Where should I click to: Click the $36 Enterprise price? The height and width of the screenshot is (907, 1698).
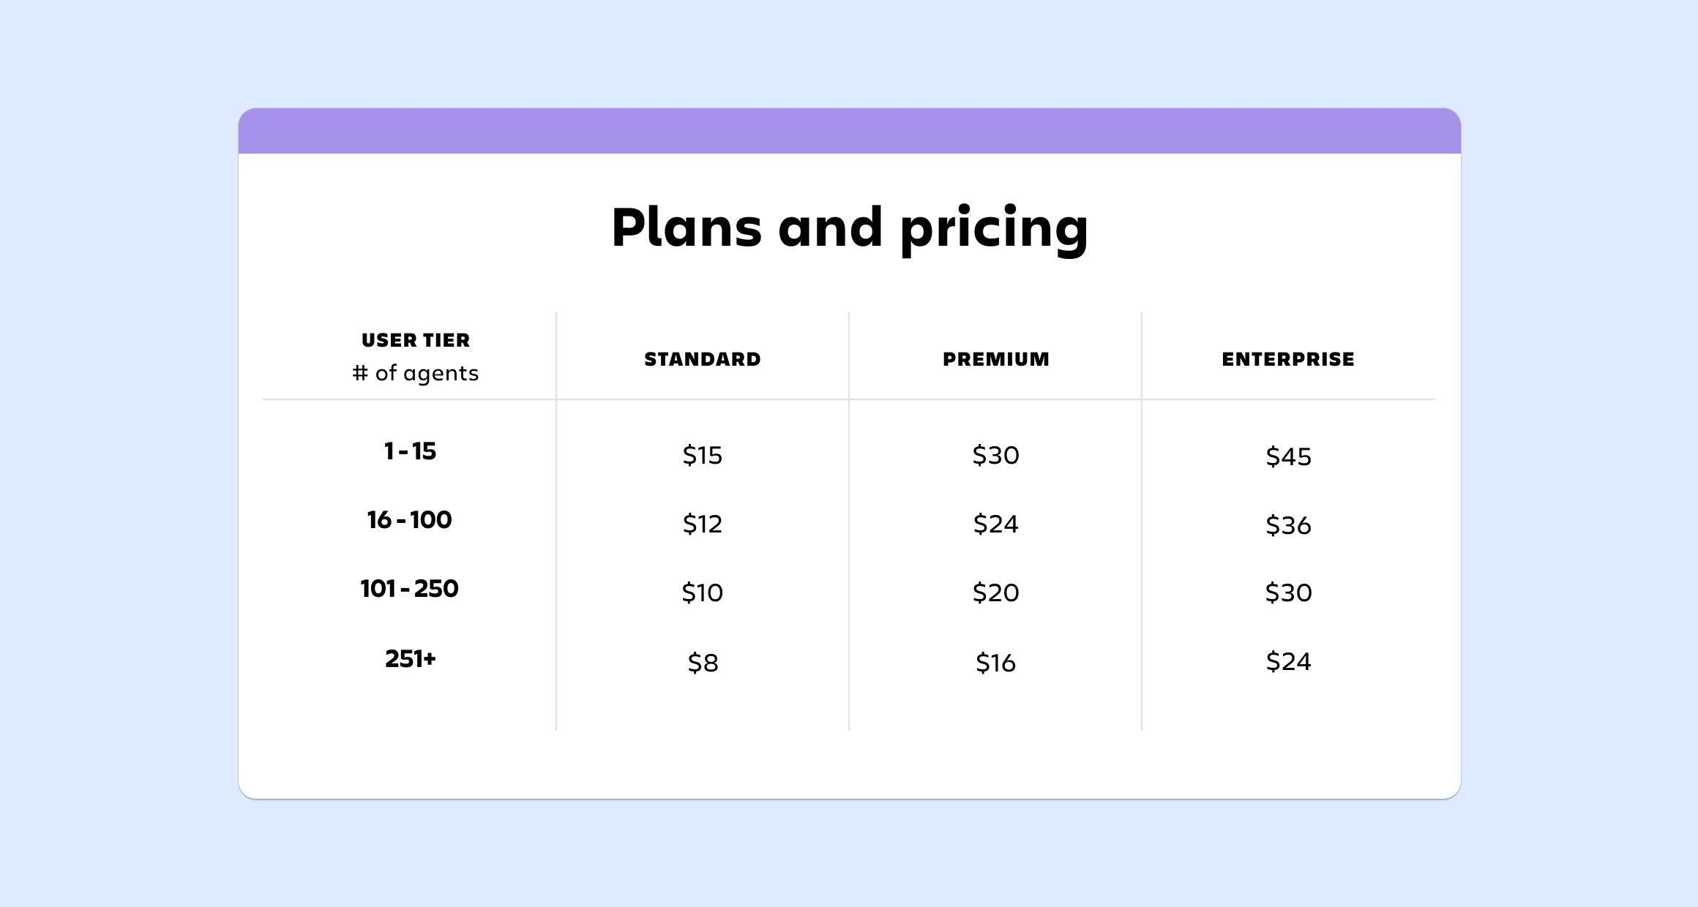[x=1288, y=526]
